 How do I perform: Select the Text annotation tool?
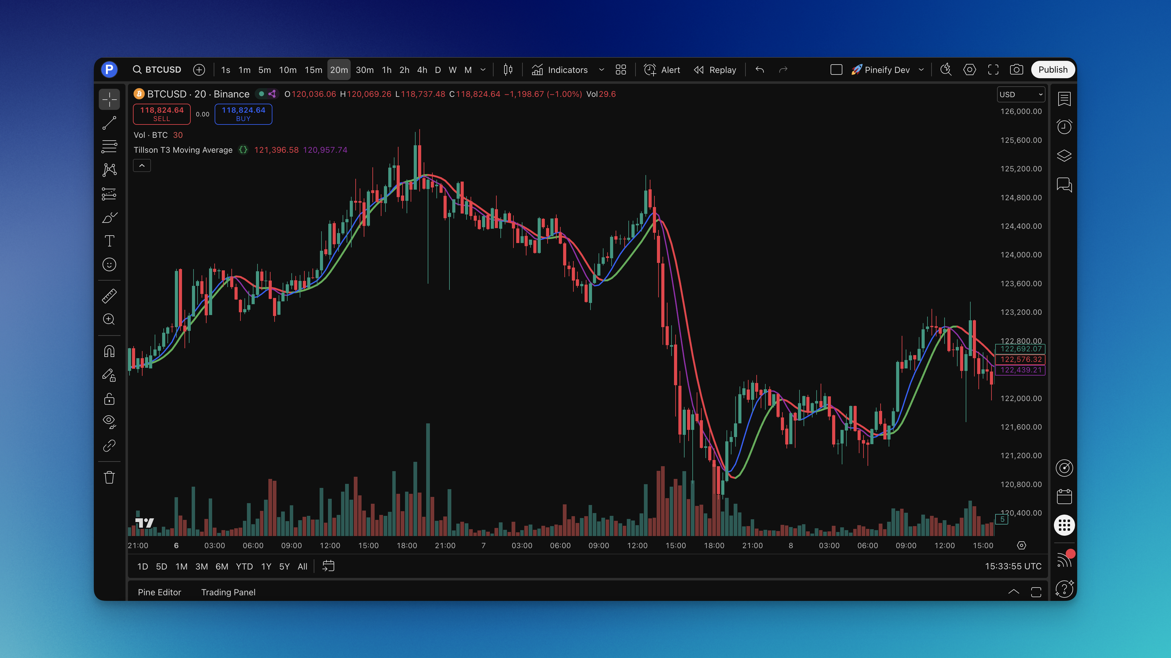[109, 241]
